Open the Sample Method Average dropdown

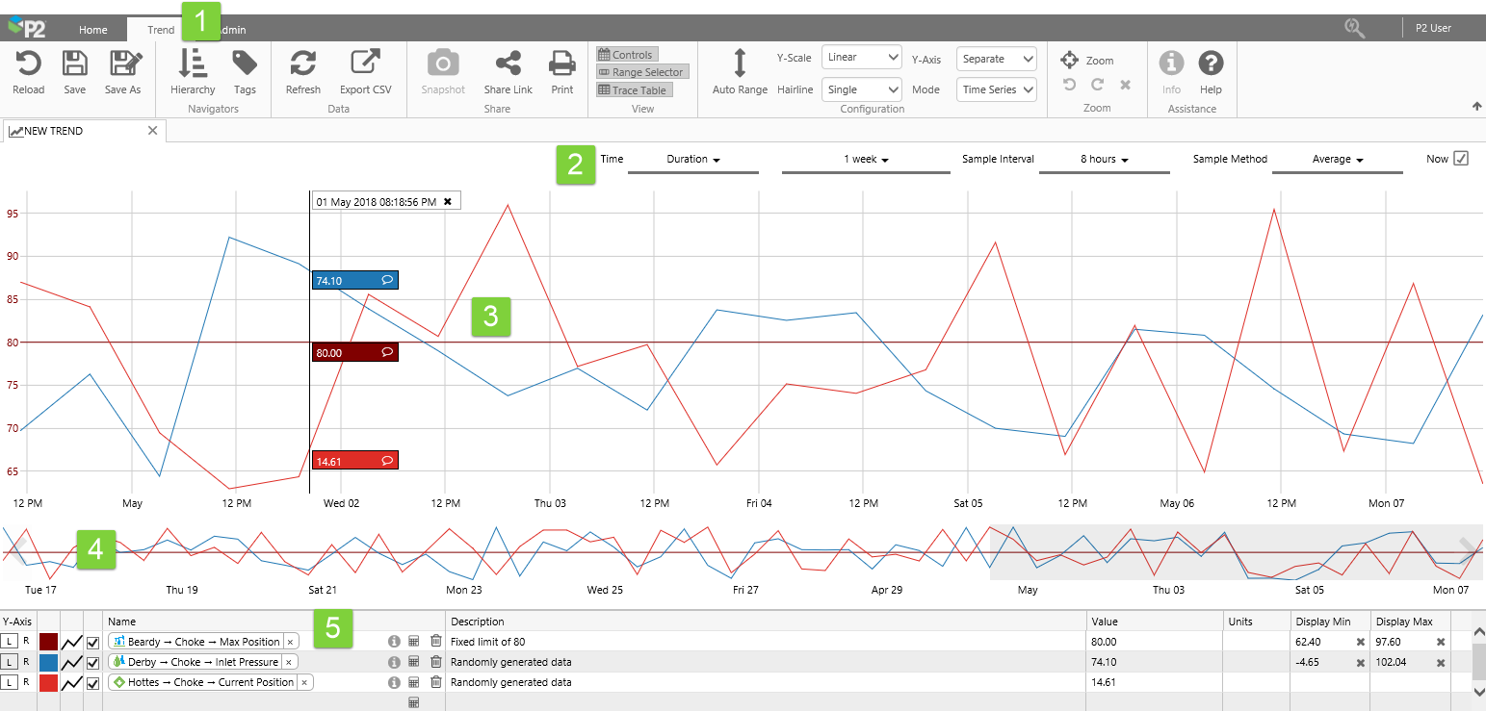(1338, 160)
